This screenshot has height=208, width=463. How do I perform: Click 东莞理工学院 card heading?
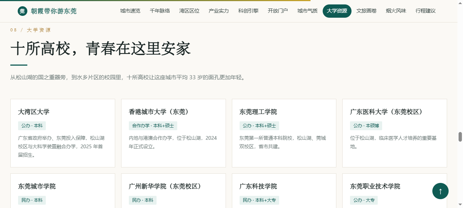258,112
